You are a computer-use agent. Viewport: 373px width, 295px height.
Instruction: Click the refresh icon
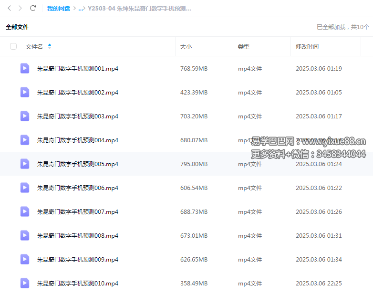coord(33,8)
